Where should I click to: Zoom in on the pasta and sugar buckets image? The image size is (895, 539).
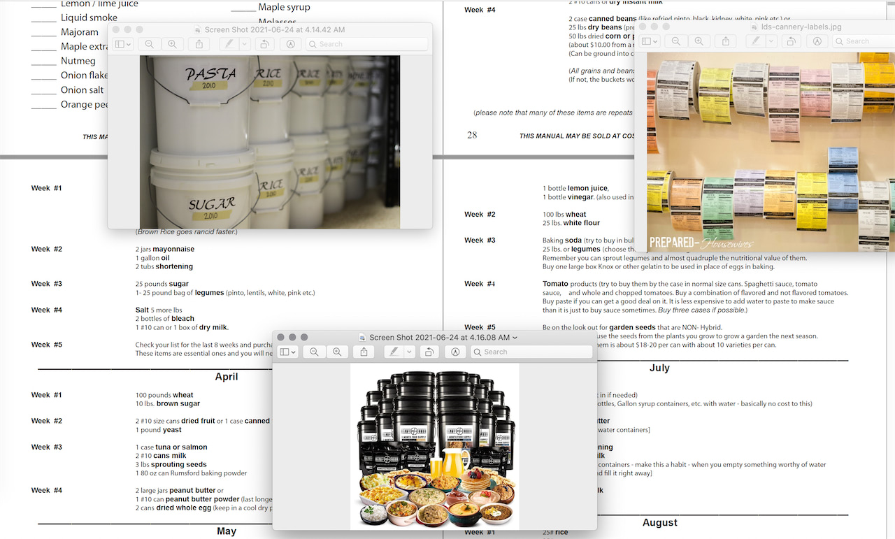pyautogui.click(x=172, y=44)
